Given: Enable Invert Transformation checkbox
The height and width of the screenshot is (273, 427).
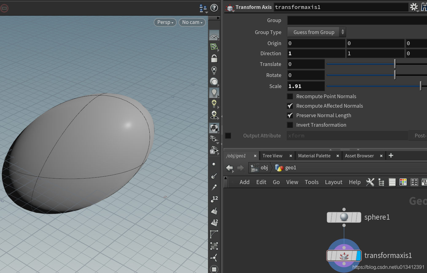Looking at the screenshot, I should point(290,125).
